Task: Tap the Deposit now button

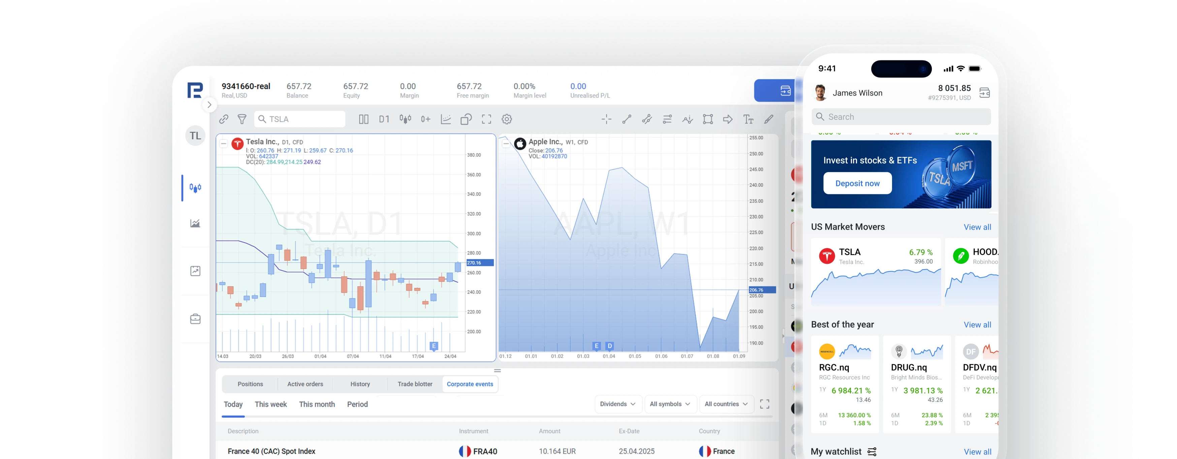Action: [x=857, y=183]
